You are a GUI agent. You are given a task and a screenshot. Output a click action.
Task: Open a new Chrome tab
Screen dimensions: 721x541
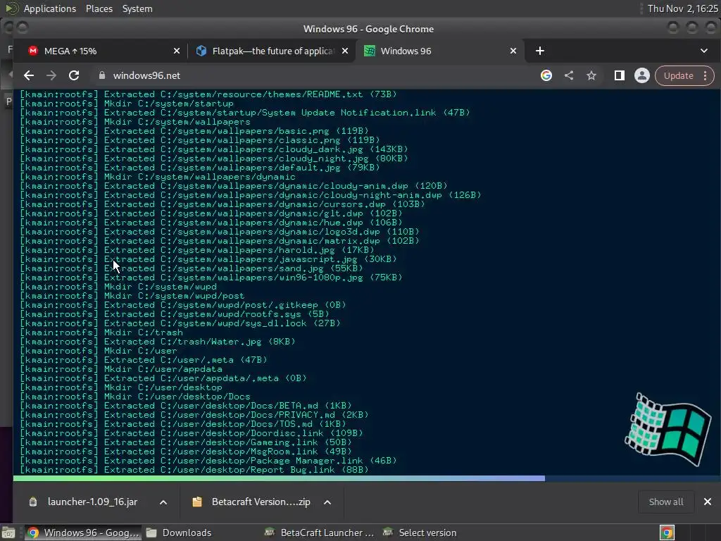pos(540,51)
